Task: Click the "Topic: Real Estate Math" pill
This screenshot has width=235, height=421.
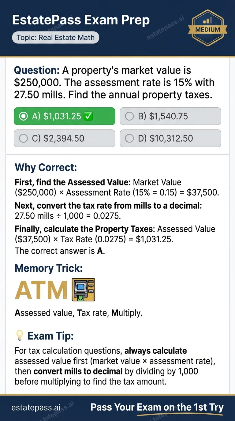Action: [55, 38]
